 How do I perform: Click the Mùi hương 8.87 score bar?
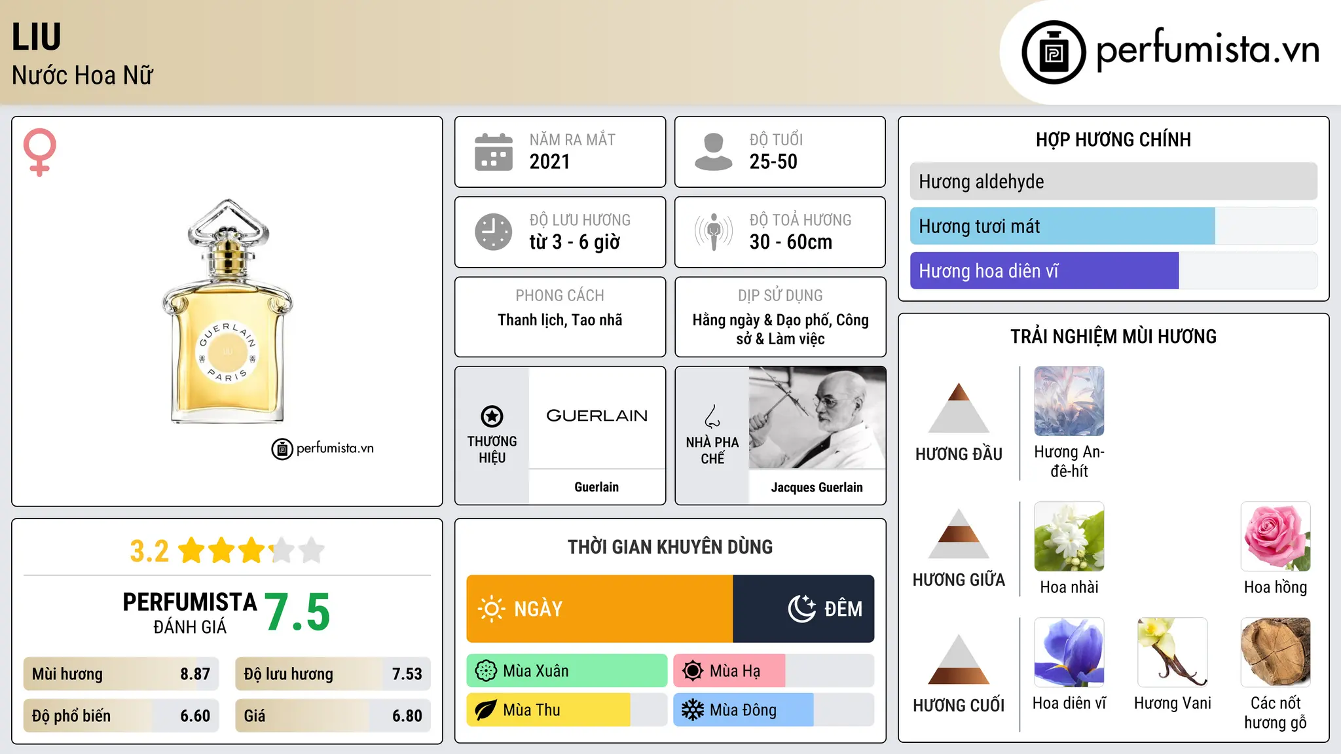coord(121,674)
